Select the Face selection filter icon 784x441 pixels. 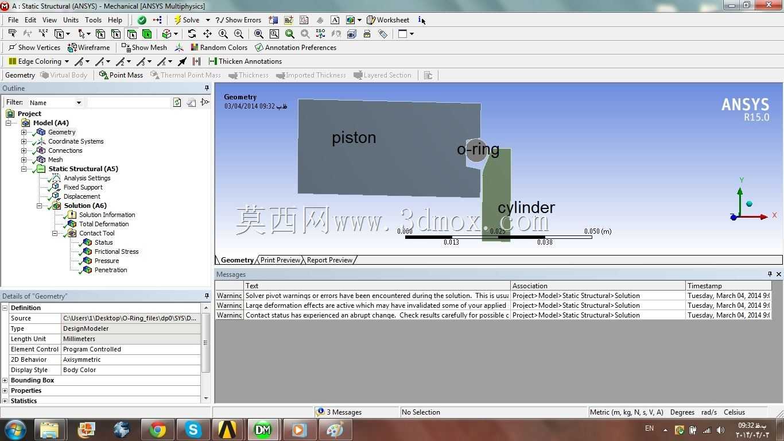pos(131,34)
